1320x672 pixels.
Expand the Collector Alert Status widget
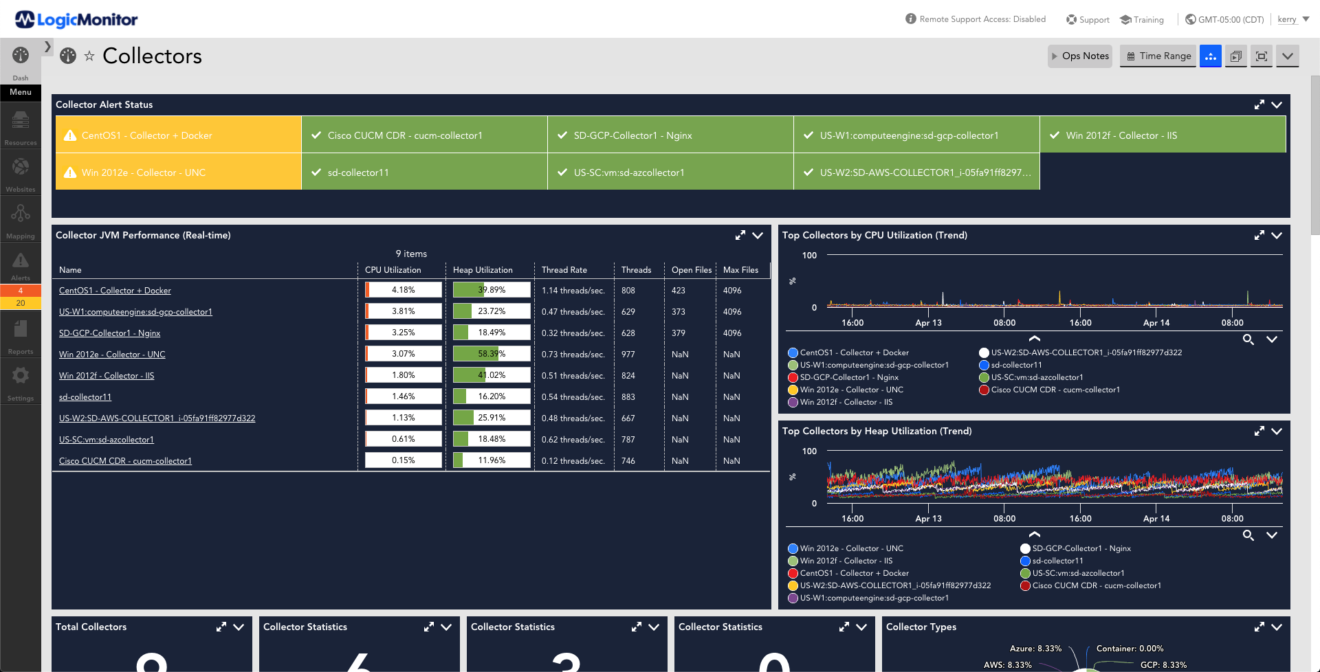coord(1259,104)
